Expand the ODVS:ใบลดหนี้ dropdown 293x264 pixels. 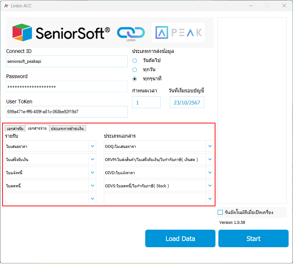(x=210, y=185)
